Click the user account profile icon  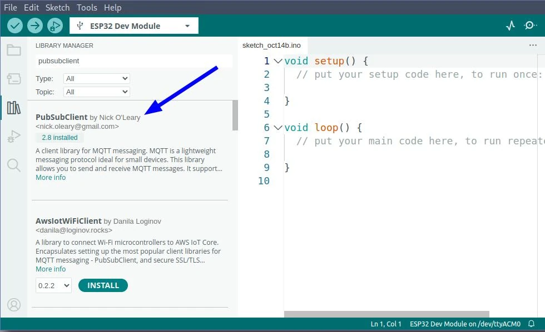pyautogui.click(x=14, y=305)
